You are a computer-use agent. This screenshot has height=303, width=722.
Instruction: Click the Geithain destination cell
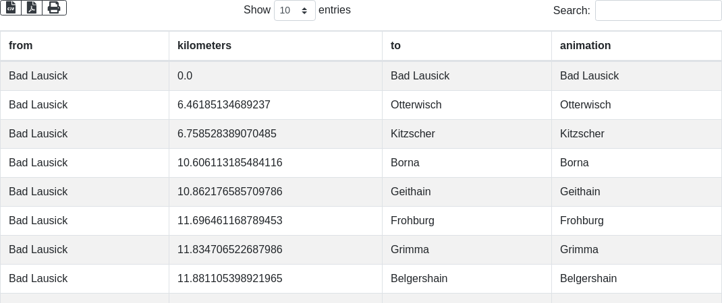point(410,192)
